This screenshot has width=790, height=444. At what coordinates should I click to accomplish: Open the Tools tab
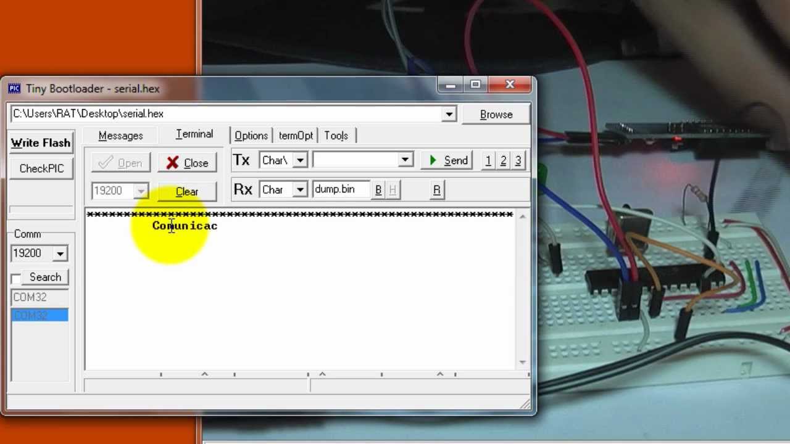[336, 136]
